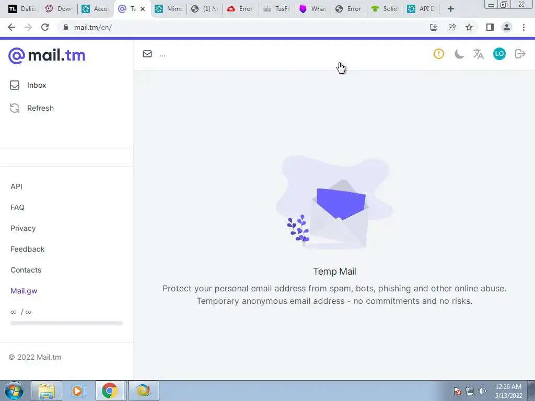Switch to the What tab
This screenshot has height=401, width=535.
[313, 9]
